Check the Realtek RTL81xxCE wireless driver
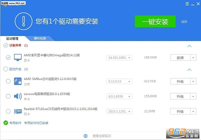Screen dimensions: 201x140 pos(8,111)
